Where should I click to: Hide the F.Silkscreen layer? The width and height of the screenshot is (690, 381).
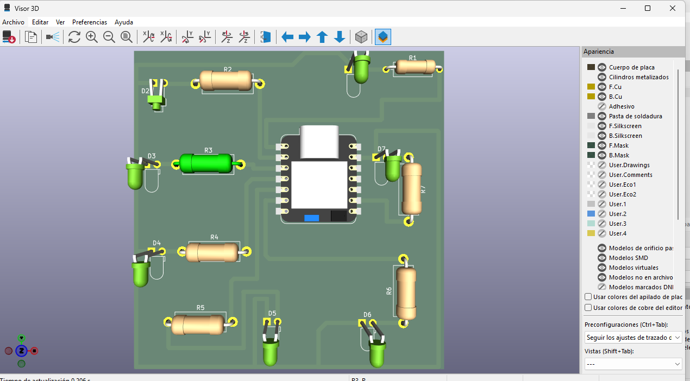[602, 126]
